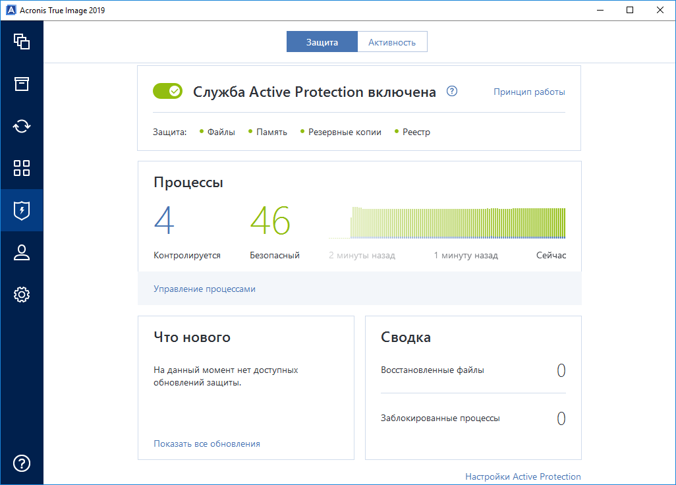Open the Backup section in sidebar
Image resolution: width=676 pixels, height=485 pixels.
(22, 42)
